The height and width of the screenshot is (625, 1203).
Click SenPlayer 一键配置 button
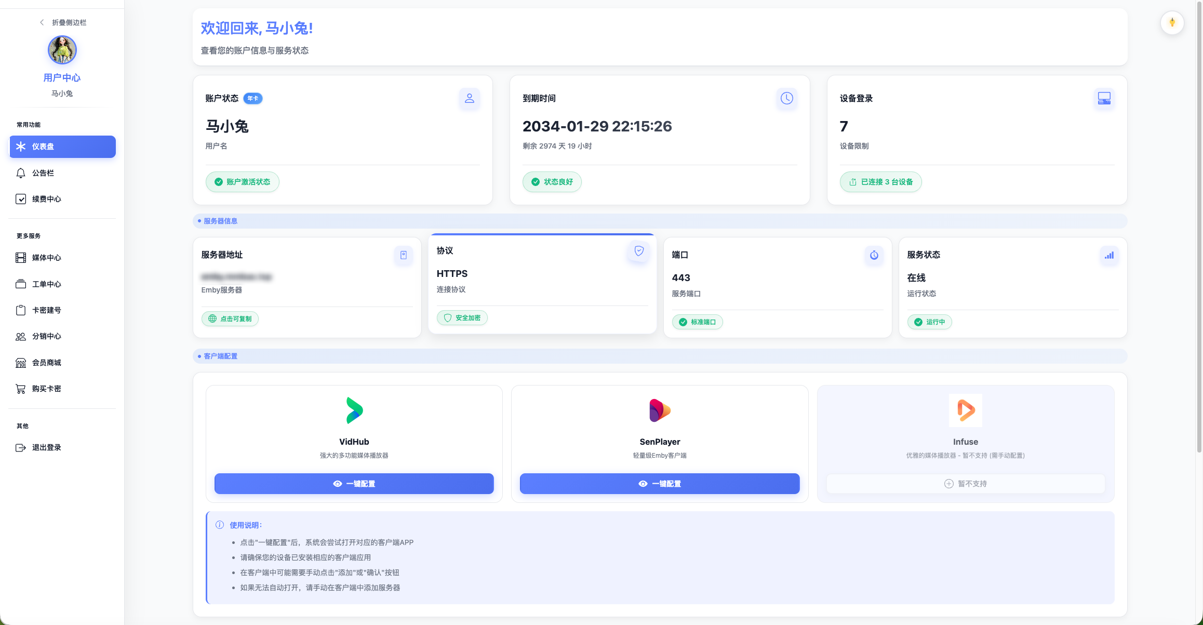(659, 484)
